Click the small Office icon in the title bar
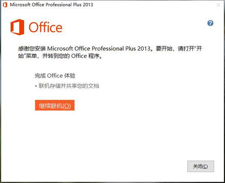 5,5
